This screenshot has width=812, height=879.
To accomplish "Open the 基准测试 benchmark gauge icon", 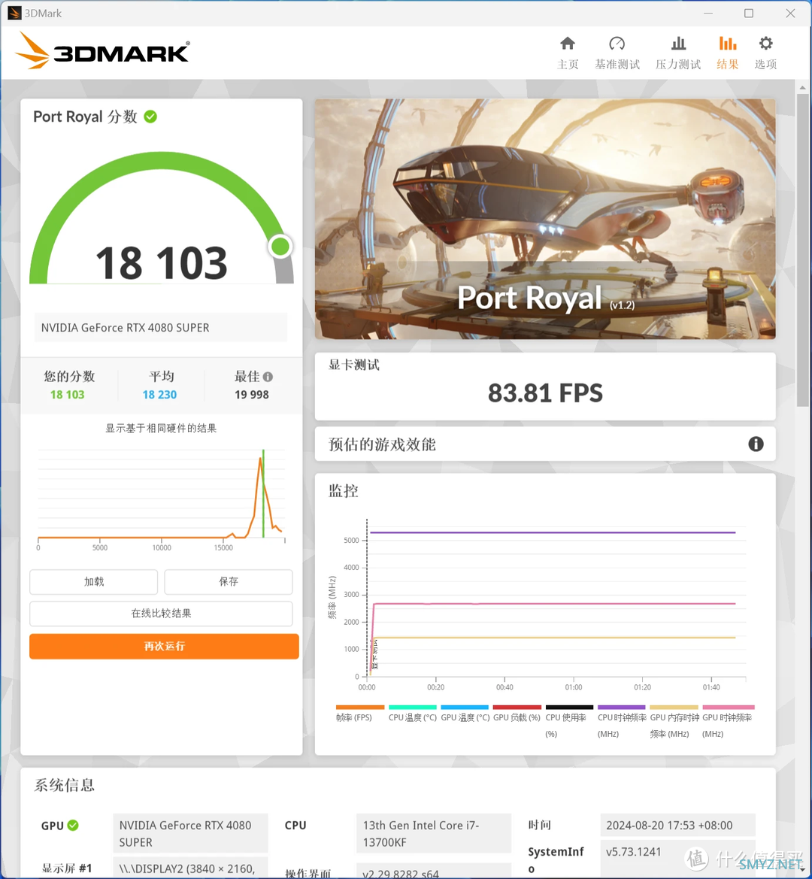I will tap(617, 44).
